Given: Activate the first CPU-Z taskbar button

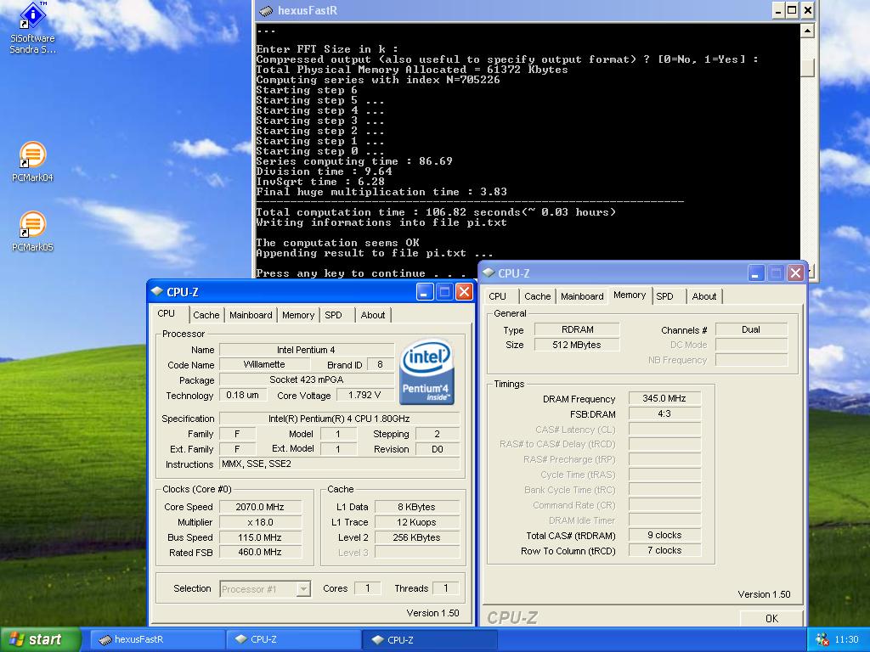Looking at the screenshot, I should 294,639.
